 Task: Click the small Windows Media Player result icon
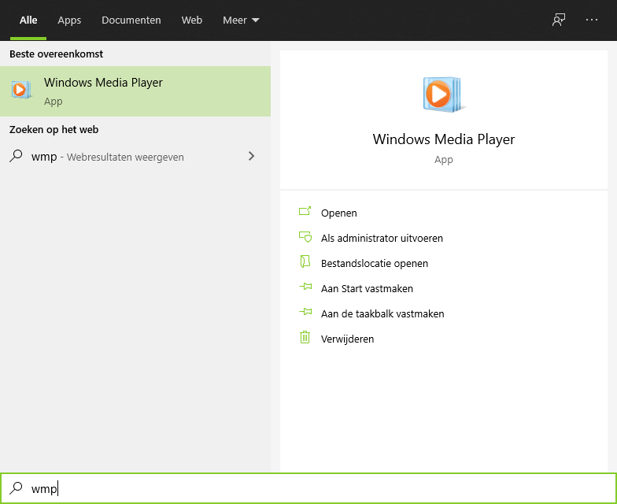tap(20, 90)
